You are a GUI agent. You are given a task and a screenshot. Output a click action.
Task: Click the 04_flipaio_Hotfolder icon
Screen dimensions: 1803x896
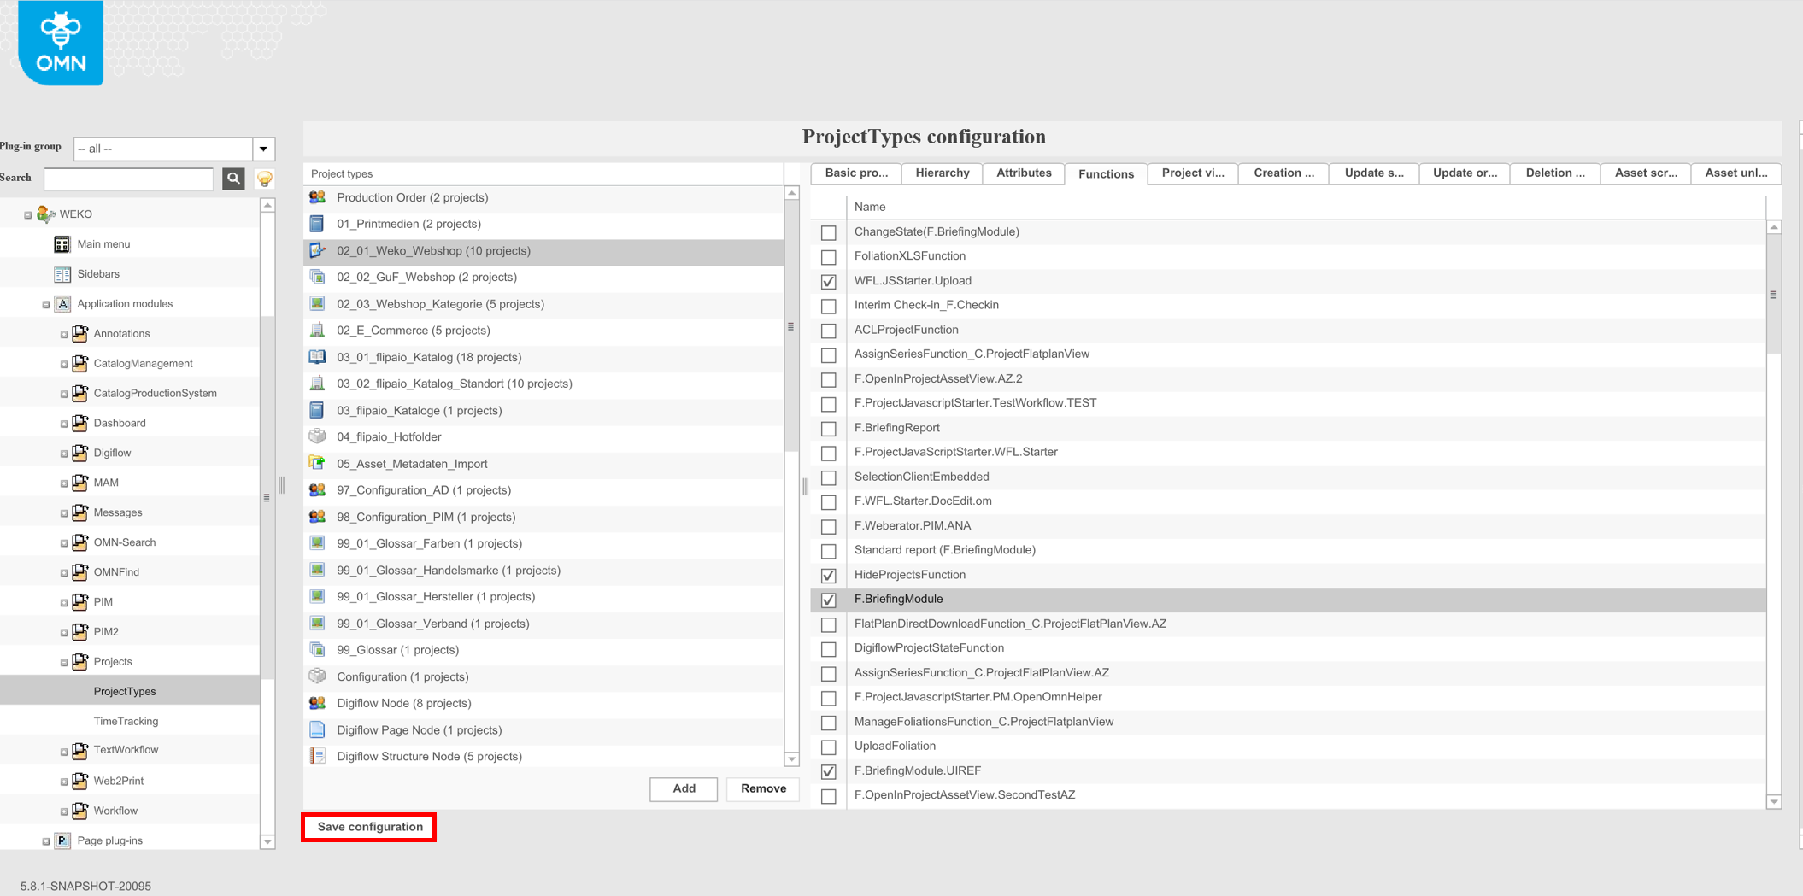(x=317, y=436)
